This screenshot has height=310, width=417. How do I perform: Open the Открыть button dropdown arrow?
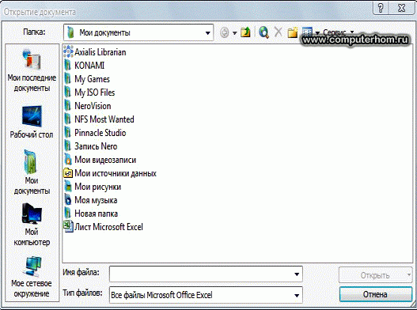(x=409, y=275)
